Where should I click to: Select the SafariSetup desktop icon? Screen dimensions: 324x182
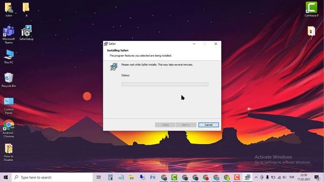pos(26,33)
